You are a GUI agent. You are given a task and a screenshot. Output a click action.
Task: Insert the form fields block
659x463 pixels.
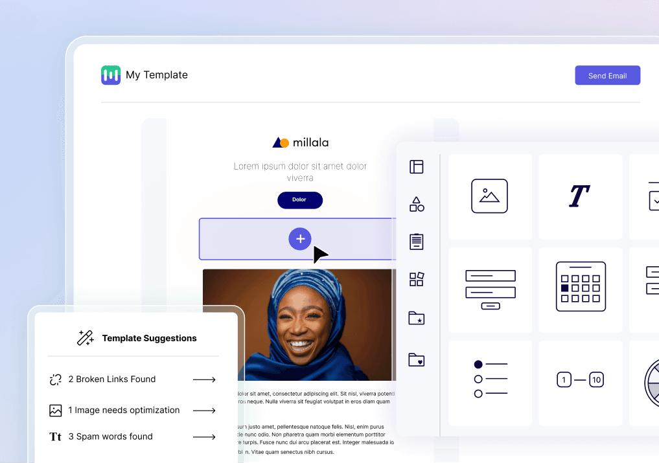(491, 289)
